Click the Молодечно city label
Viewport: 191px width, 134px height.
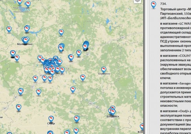coord(25,44)
